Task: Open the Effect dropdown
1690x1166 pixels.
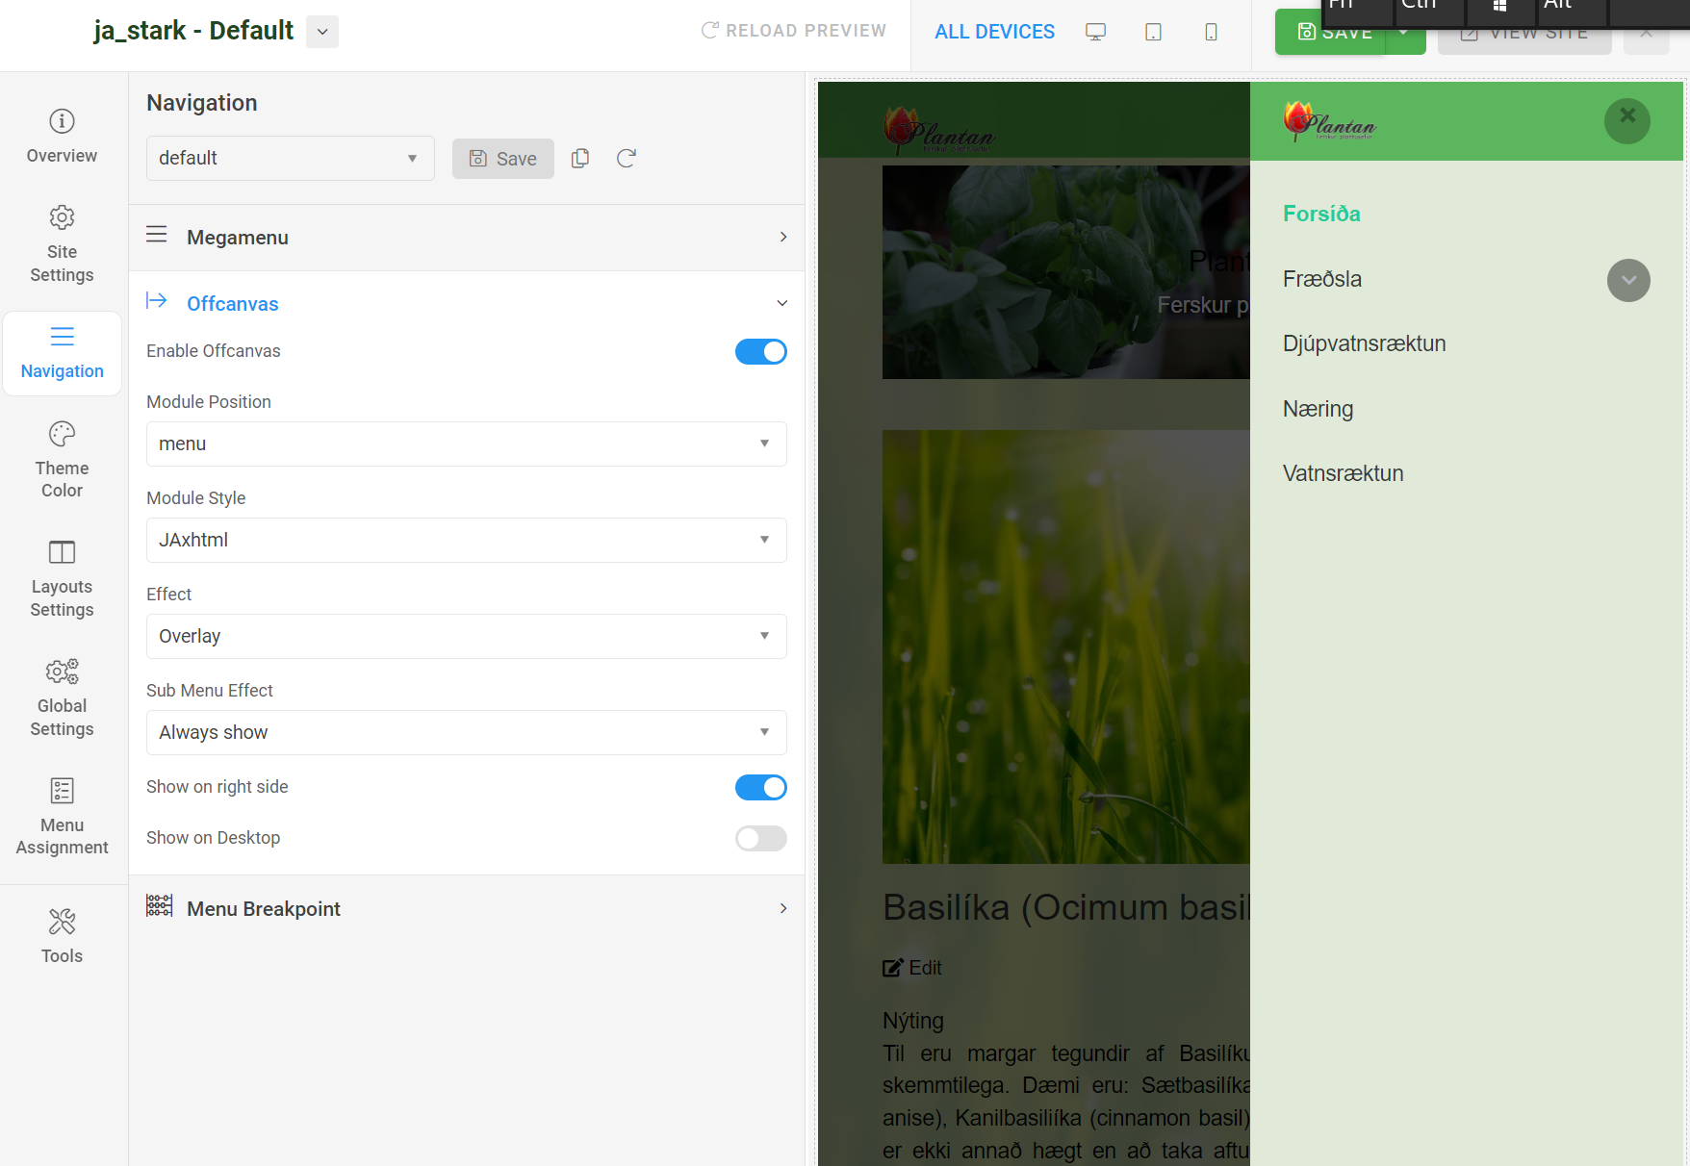Action: tap(467, 636)
